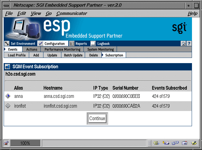Open Address Book icon in status bar
The height and width of the screenshot is (150, 202).
[184, 143]
